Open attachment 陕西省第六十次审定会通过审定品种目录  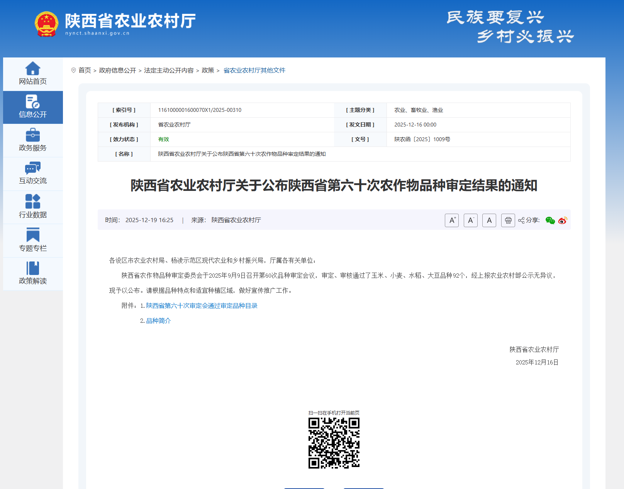point(202,306)
